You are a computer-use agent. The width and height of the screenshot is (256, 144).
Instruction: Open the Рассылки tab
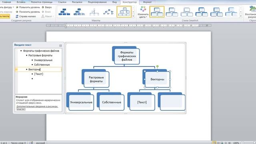[77, 2]
